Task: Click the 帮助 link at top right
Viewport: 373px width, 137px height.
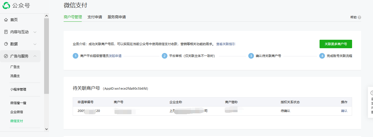Action: pyautogui.click(x=353, y=17)
